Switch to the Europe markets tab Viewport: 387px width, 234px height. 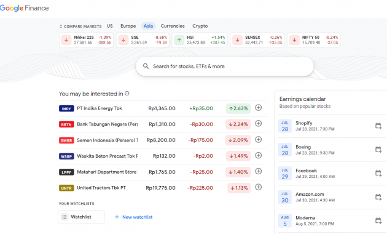click(128, 26)
